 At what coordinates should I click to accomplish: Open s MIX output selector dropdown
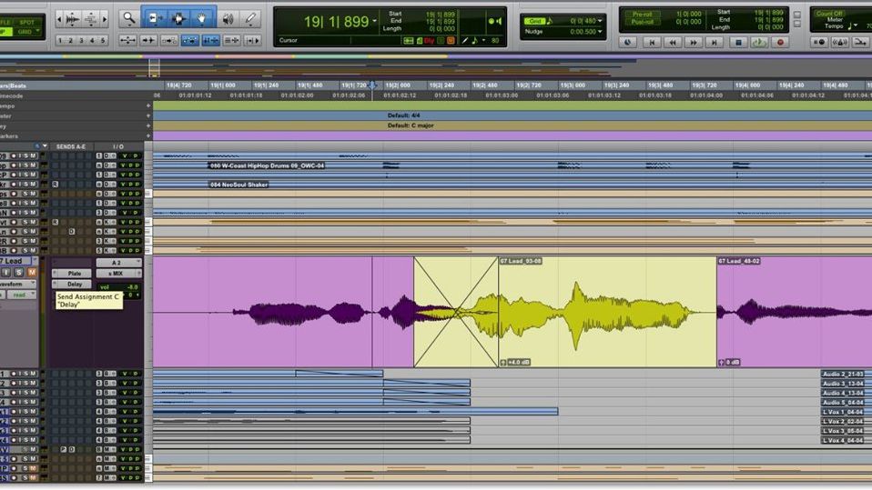click(118, 274)
